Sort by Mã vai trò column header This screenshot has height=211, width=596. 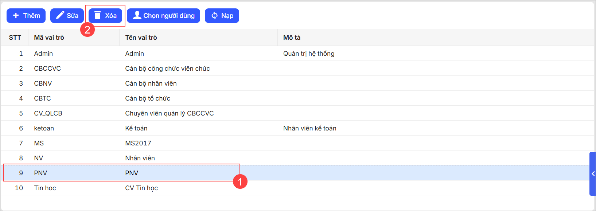[x=49, y=38]
